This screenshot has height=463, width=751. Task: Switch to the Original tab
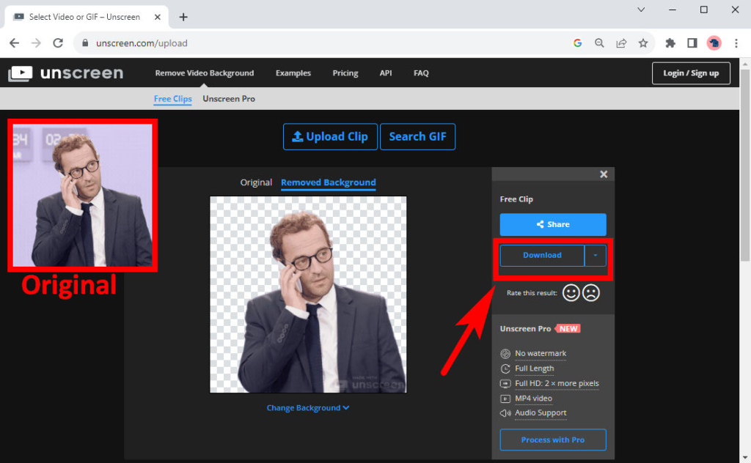click(256, 182)
